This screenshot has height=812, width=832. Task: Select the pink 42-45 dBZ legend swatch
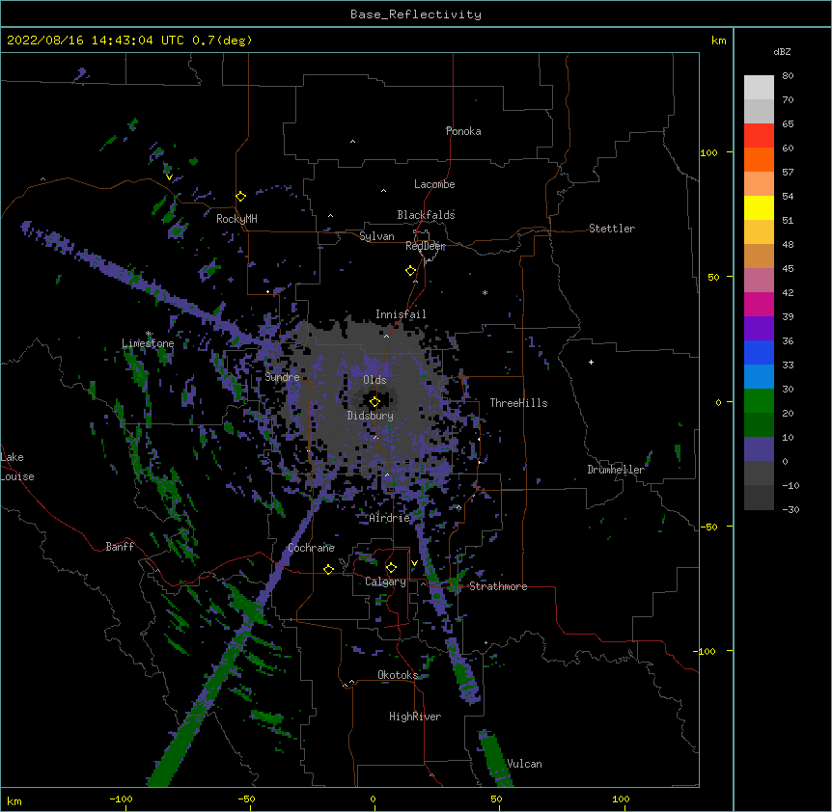click(x=759, y=281)
